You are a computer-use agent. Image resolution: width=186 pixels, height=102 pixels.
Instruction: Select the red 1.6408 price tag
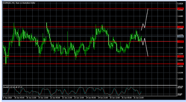(x=180, y=27)
